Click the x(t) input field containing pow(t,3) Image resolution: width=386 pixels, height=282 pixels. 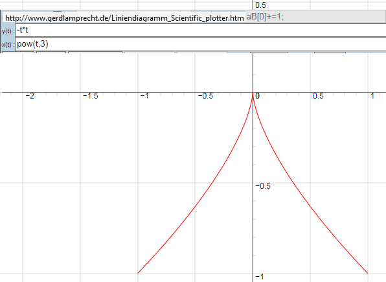click(200, 44)
